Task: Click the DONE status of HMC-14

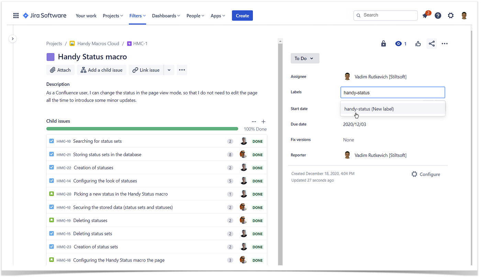Action: click(258, 181)
